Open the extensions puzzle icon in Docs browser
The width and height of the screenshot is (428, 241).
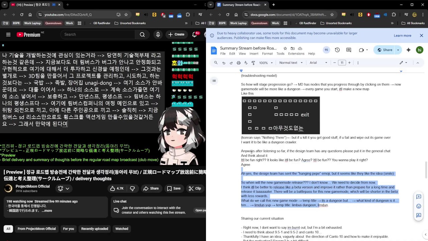coord(394,15)
